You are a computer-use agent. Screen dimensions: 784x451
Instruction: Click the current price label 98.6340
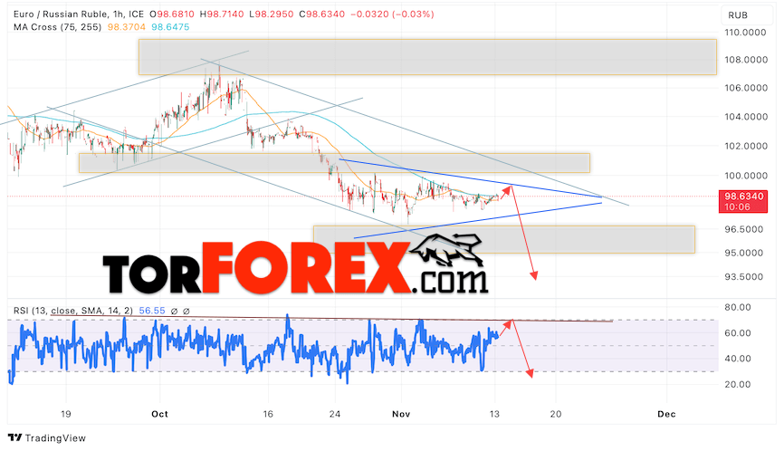(x=743, y=197)
